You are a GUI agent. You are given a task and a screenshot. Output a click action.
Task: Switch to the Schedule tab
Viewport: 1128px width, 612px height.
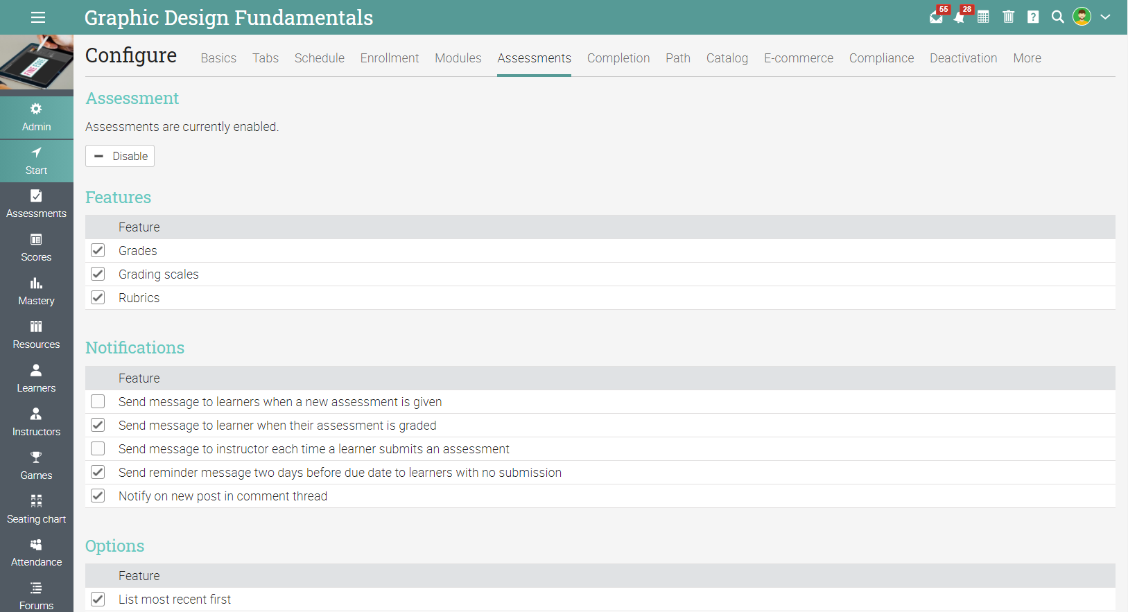click(x=319, y=58)
